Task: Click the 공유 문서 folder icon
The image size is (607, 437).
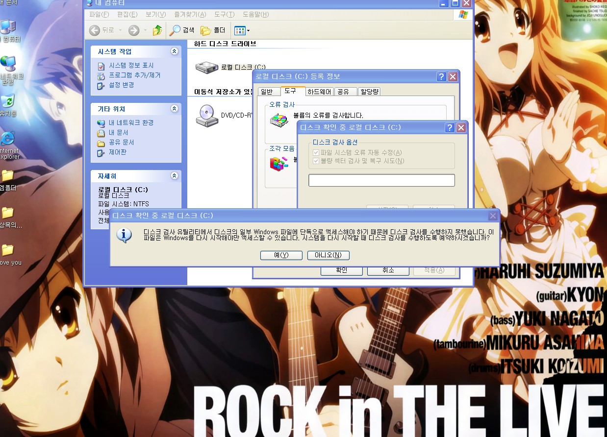Action: tap(101, 143)
